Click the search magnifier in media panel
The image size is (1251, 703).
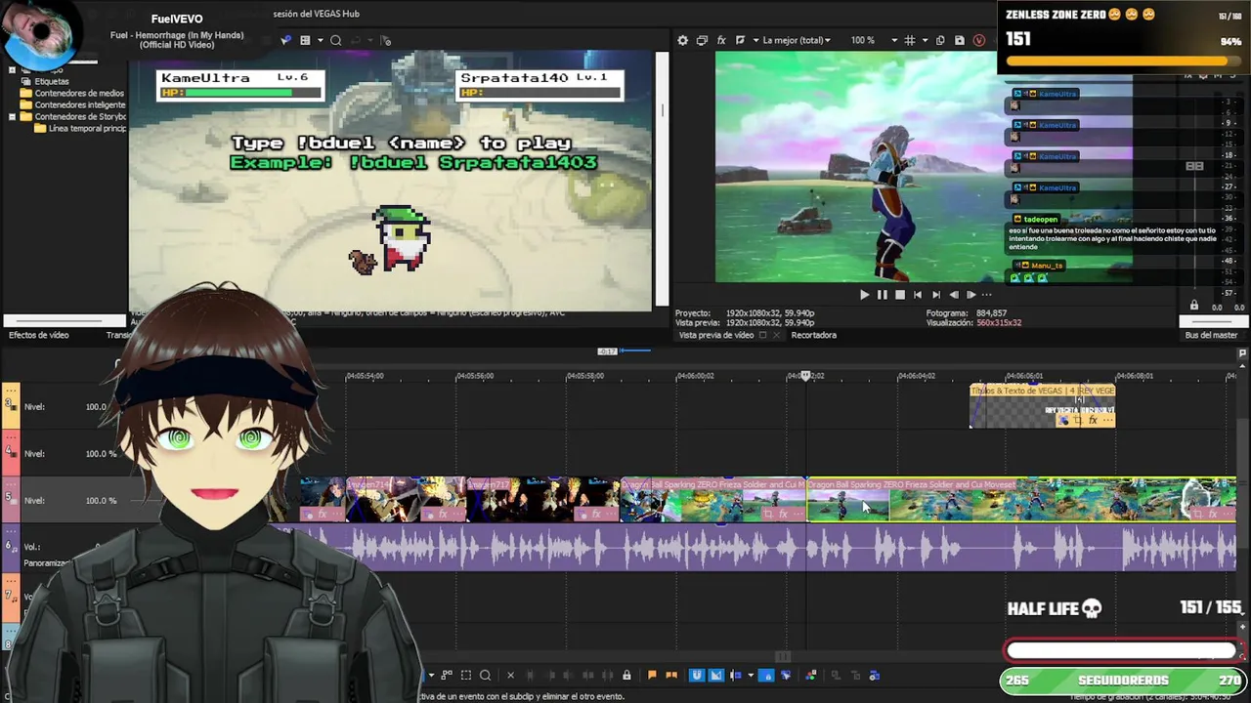[335, 40]
